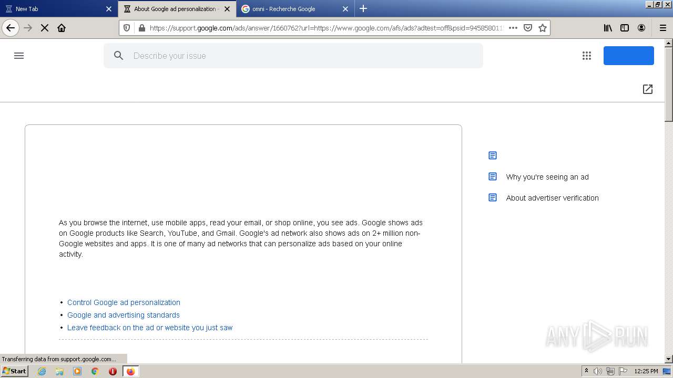Open Google and advertising standards link
Viewport: 673px width, 378px height.
[124, 315]
